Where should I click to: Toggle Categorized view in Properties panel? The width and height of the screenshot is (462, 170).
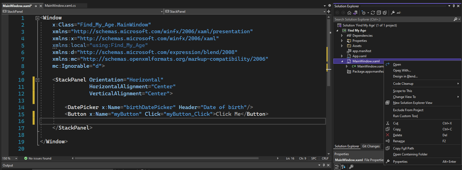pyautogui.click(x=337, y=167)
